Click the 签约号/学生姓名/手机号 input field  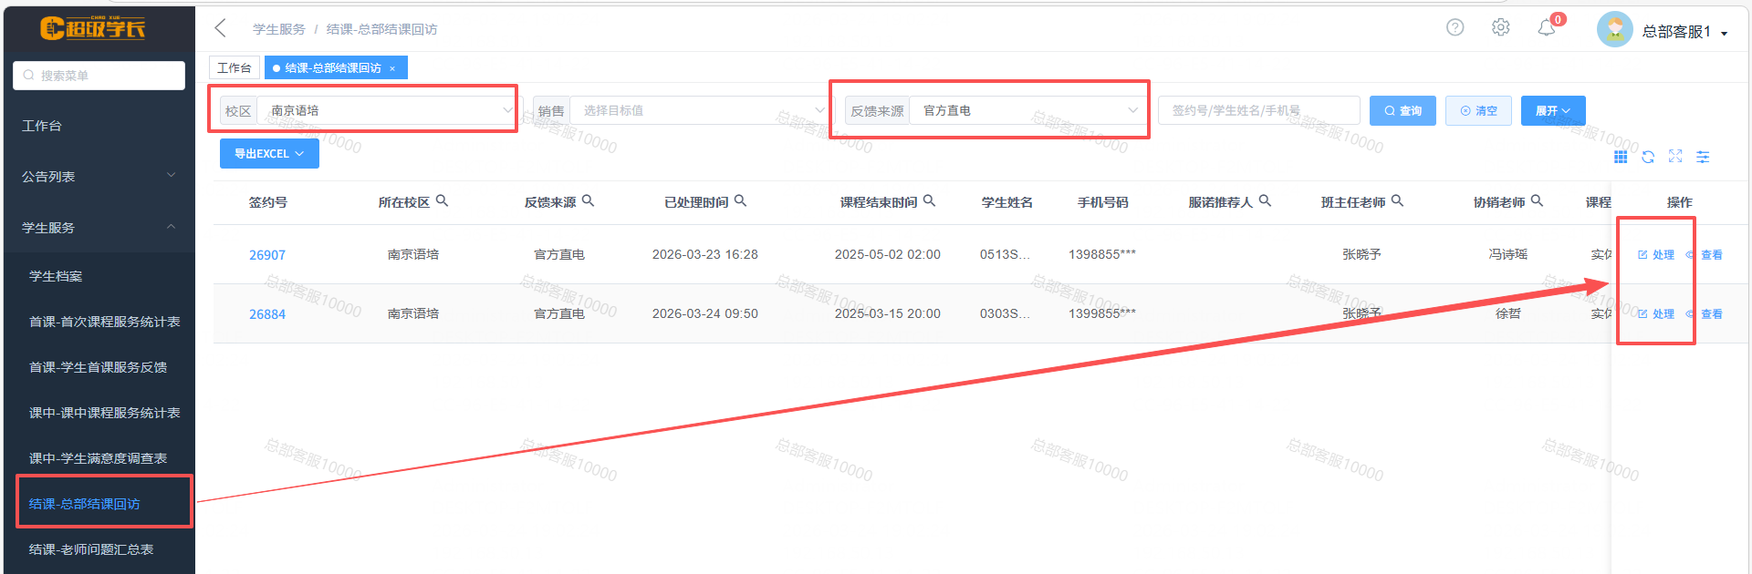1258,111
